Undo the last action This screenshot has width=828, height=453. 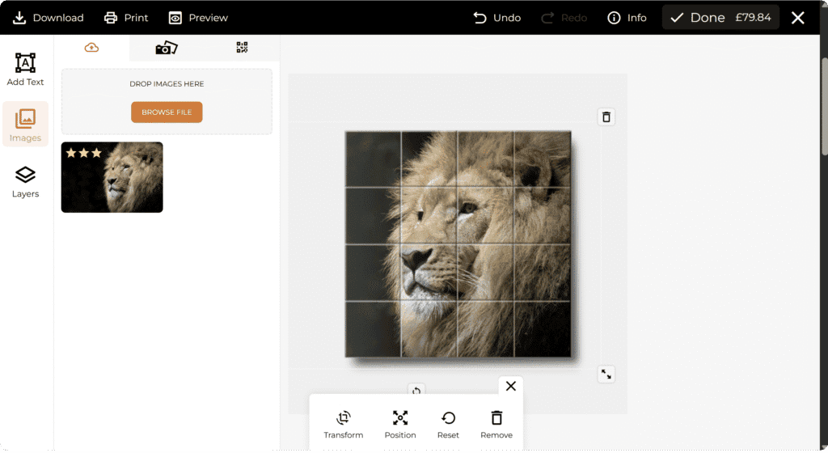[497, 18]
